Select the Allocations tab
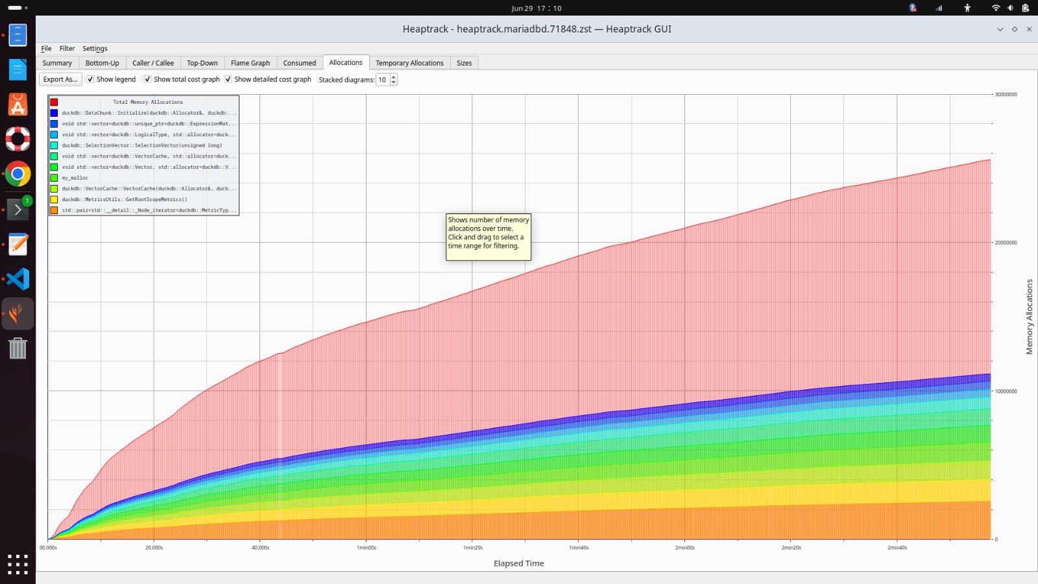 pos(346,62)
